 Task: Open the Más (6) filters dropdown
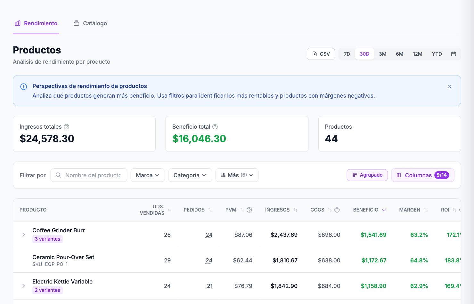237,175
